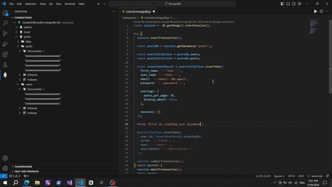Open the Manage gear icon

[5, 168]
